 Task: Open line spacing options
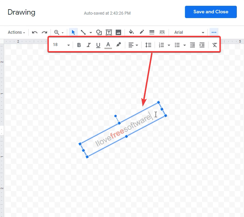148,45
